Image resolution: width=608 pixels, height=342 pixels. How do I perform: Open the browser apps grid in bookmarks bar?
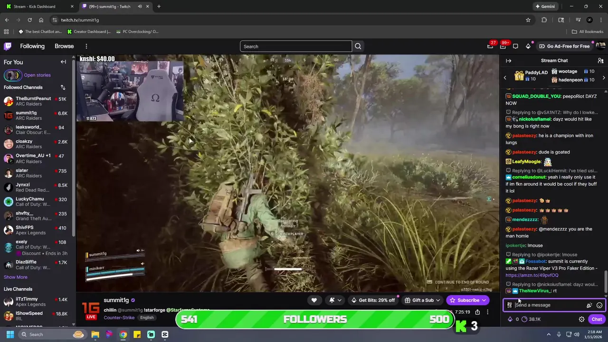coord(6,32)
